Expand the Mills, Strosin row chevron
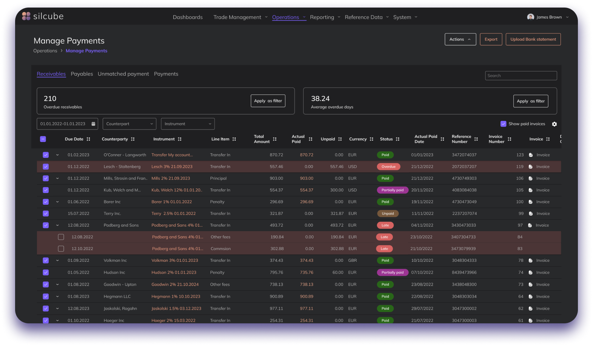Screen dimensions: 593x346 57,178
